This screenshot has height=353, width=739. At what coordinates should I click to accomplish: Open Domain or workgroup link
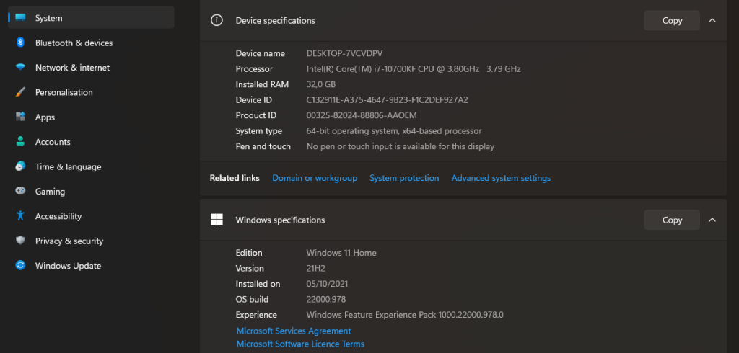click(315, 178)
